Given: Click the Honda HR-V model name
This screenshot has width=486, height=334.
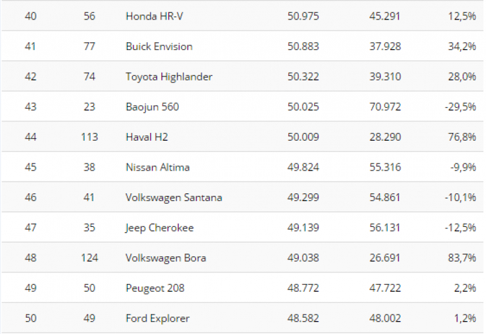Looking at the screenshot, I should coord(154,16).
